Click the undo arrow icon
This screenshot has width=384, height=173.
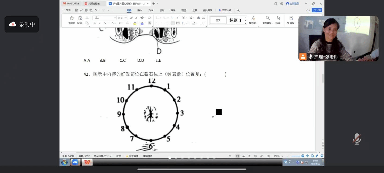[96, 10]
